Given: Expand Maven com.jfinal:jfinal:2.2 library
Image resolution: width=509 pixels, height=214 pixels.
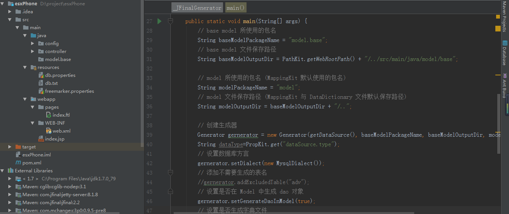Looking at the screenshot, I should pyautogui.click(x=9, y=202).
